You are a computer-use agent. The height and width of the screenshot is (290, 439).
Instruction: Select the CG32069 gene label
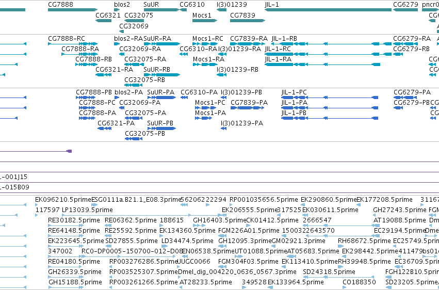[x=134, y=26]
